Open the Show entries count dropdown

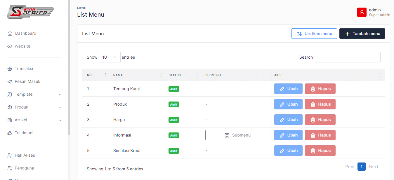coord(110,57)
